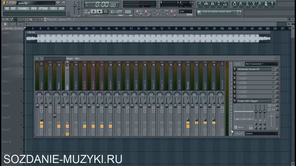The height and width of the screenshot is (166, 296).
Task: Open the Fruity Soft Clipper effect
Action: click(x=253, y=101)
